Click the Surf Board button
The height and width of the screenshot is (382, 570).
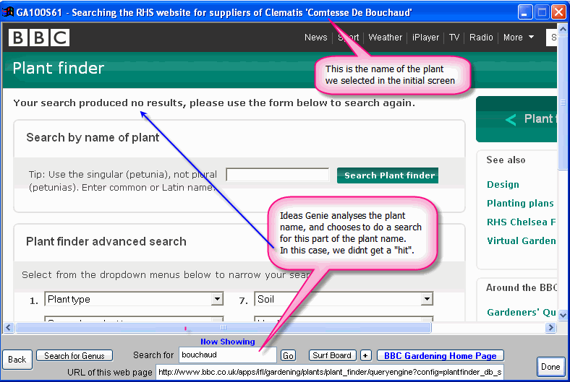coord(332,355)
